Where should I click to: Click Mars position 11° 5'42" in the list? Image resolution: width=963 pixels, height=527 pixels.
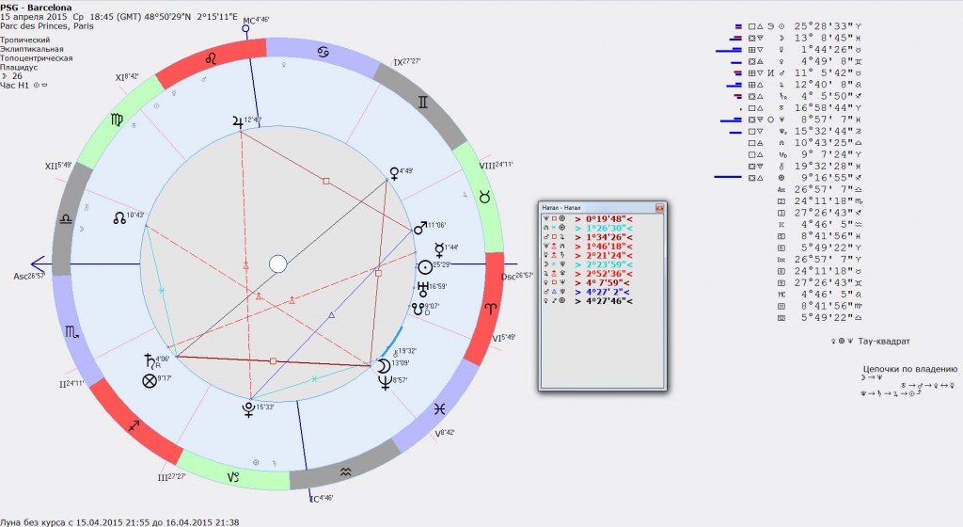click(828, 73)
